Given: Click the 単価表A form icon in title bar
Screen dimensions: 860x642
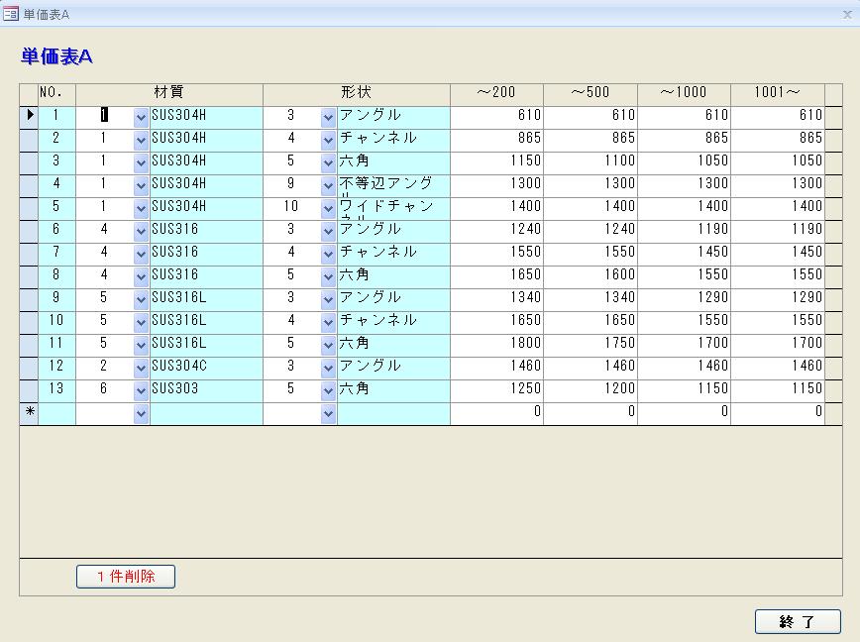Looking at the screenshot, I should coord(11,14).
